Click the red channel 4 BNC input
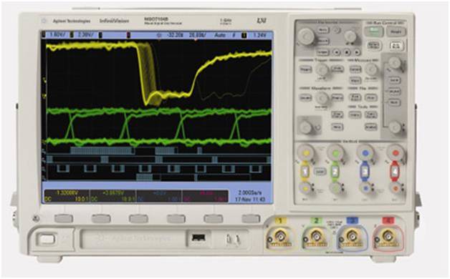This screenshot has height=279, width=450. pyautogui.click(x=388, y=237)
